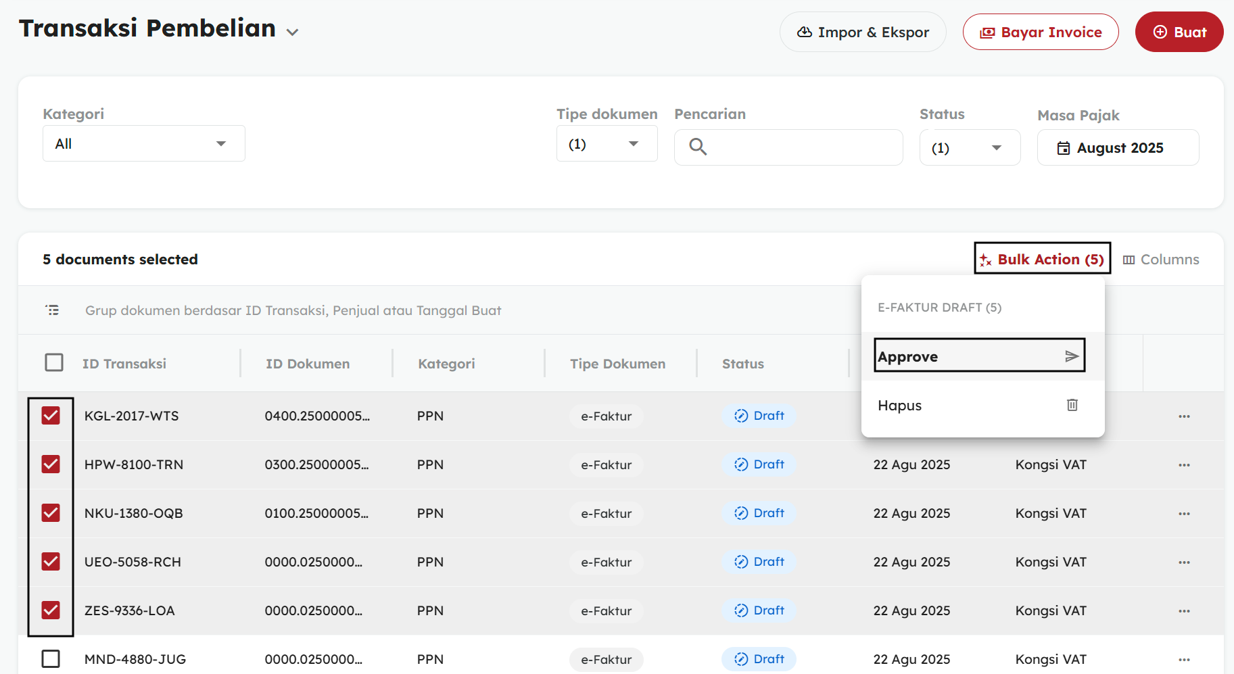This screenshot has height=674, width=1234.
Task: Click the 5 documents selected label
Action: pyautogui.click(x=120, y=259)
